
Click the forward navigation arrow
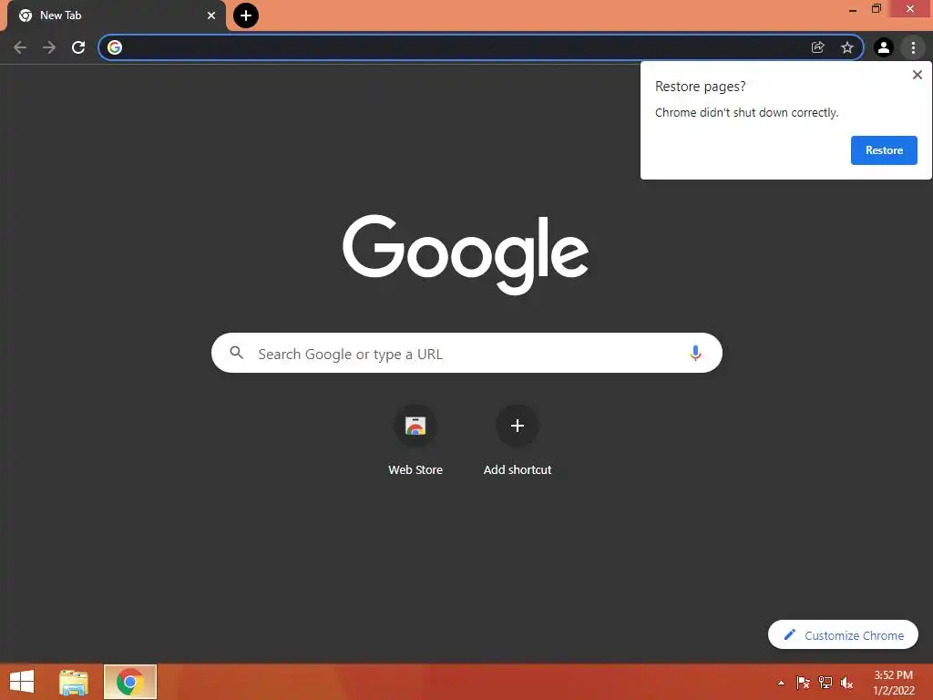(x=49, y=47)
